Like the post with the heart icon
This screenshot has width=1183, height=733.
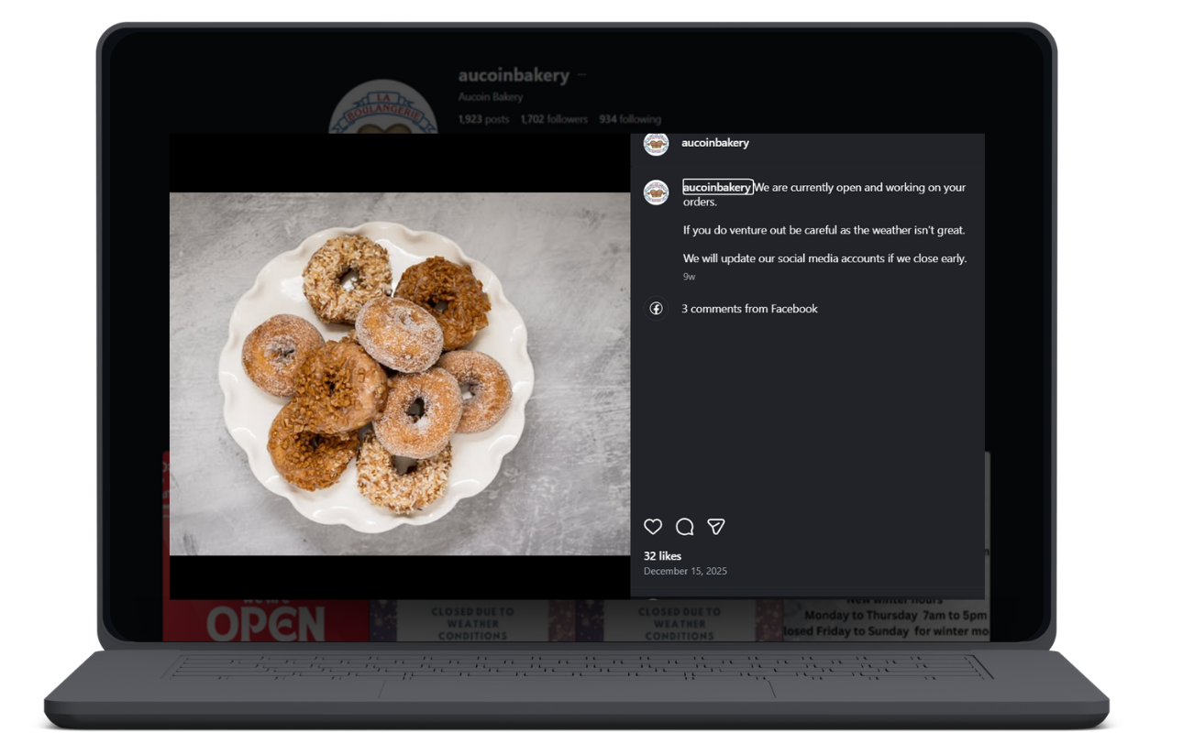tap(653, 527)
